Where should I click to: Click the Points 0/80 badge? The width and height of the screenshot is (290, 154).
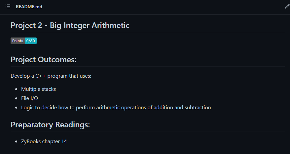click(23, 41)
